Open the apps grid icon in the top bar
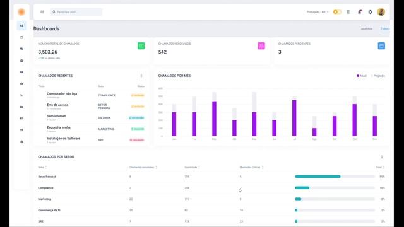The width and height of the screenshot is (404, 227). point(348,12)
